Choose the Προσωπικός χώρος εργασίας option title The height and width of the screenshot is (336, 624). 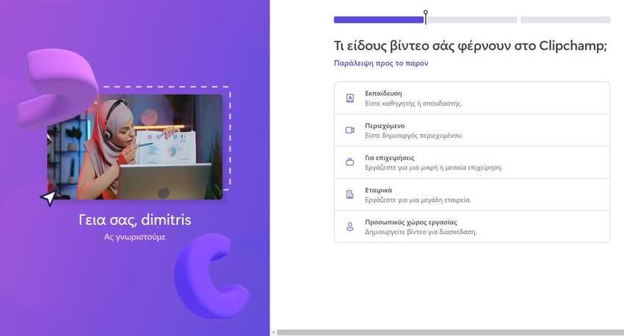pos(411,222)
